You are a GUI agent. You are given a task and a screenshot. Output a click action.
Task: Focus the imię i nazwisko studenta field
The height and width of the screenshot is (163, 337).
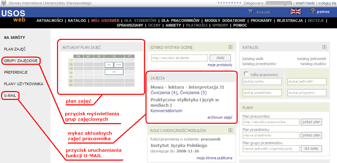[180, 58]
